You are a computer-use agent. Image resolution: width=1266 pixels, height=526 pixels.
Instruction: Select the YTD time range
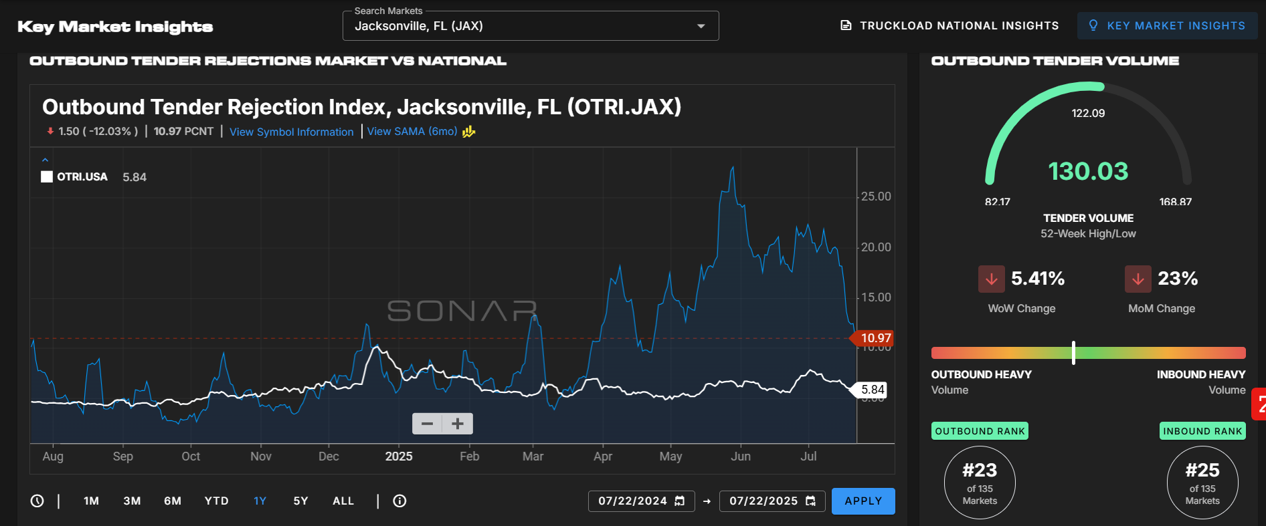point(217,501)
